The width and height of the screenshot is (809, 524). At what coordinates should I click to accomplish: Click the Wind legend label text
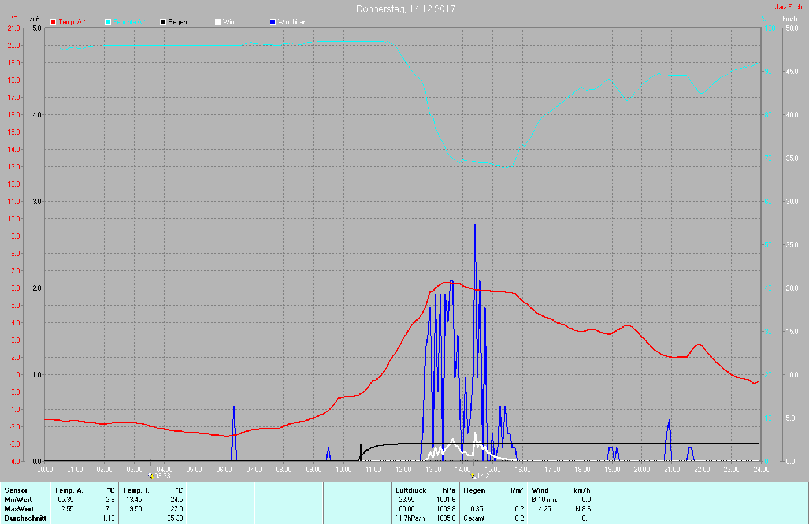pos(231,22)
